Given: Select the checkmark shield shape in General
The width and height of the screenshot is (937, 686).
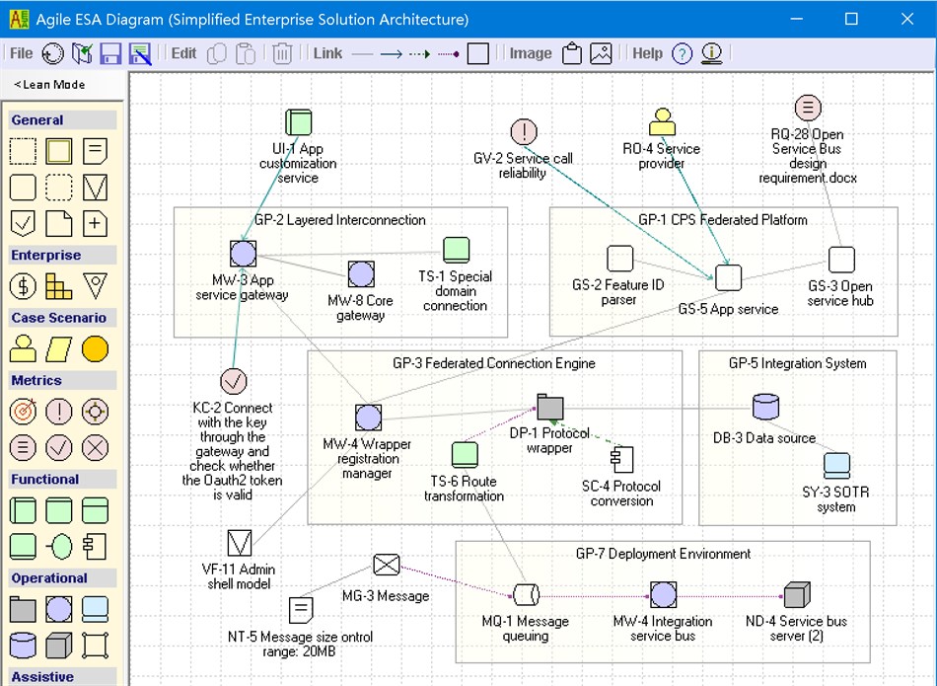Looking at the screenshot, I should pos(23,224).
